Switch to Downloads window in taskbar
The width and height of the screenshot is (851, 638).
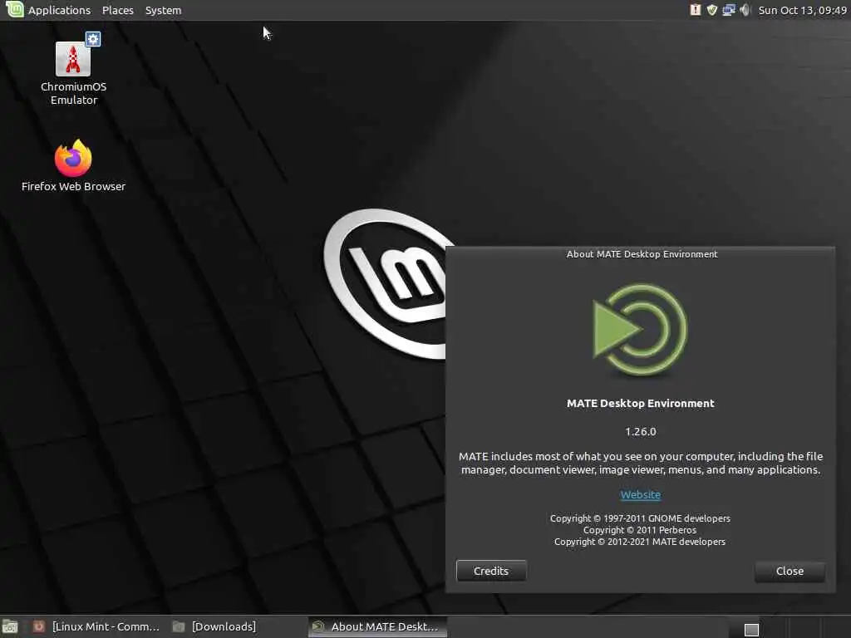click(215, 626)
